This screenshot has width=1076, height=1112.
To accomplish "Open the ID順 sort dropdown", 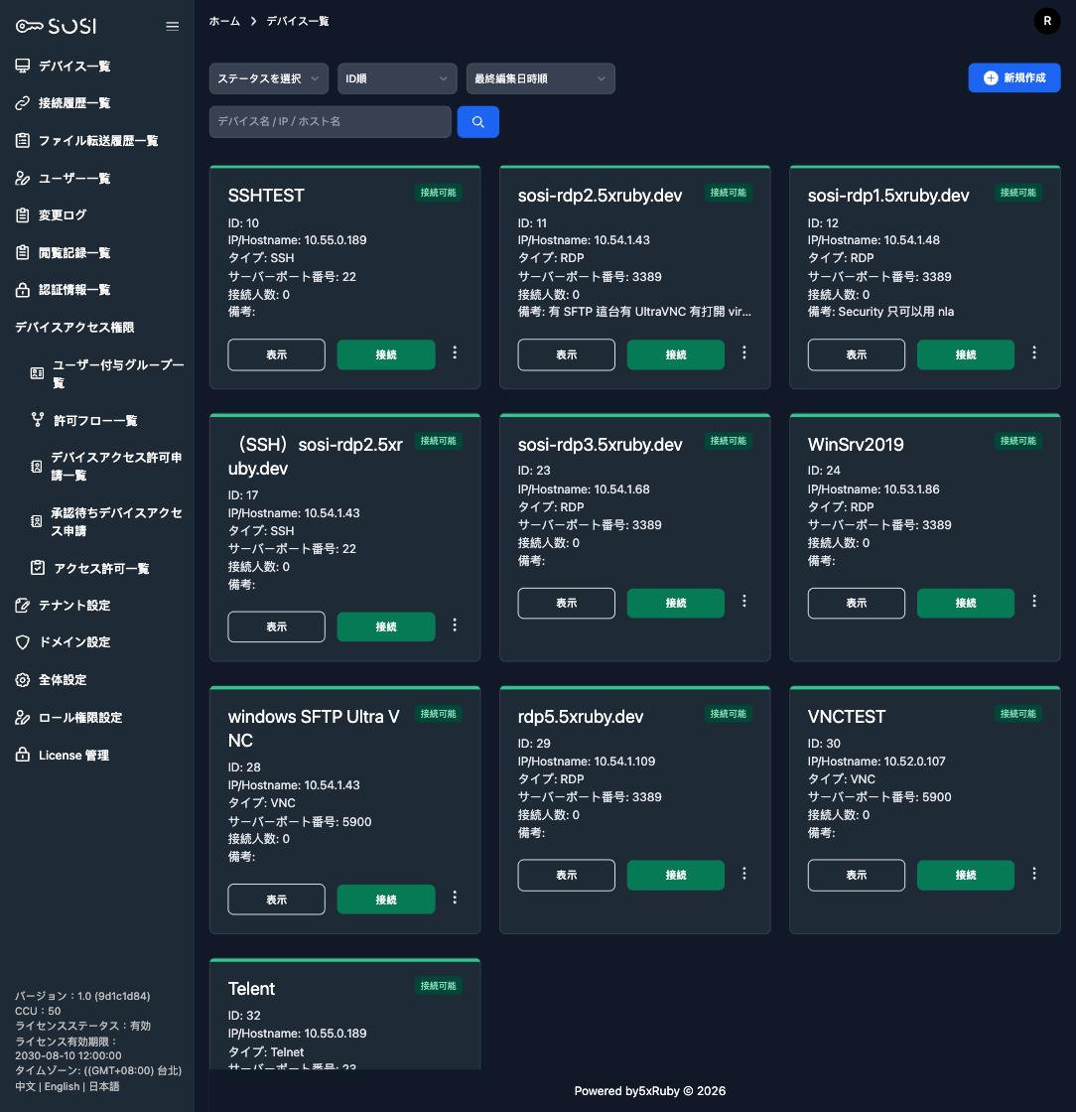I will [x=397, y=78].
